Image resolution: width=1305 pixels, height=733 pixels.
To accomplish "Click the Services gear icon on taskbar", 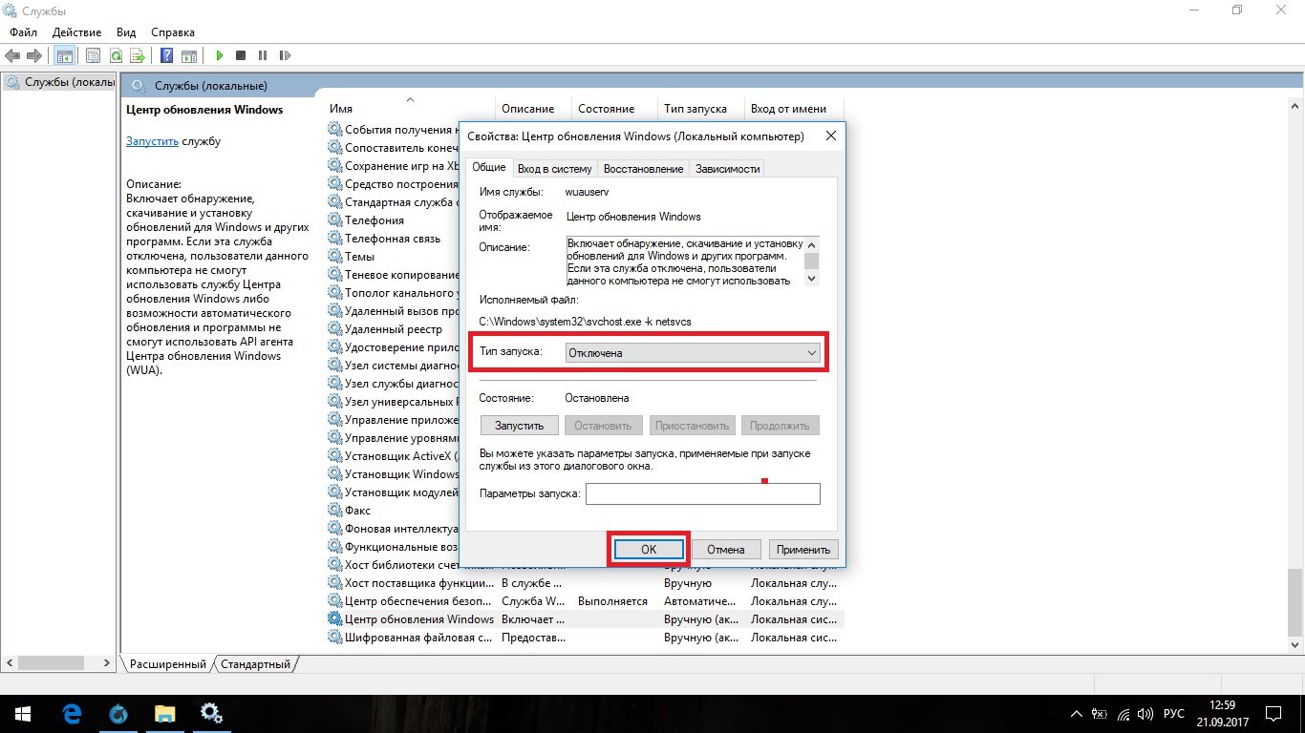I will (x=212, y=714).
